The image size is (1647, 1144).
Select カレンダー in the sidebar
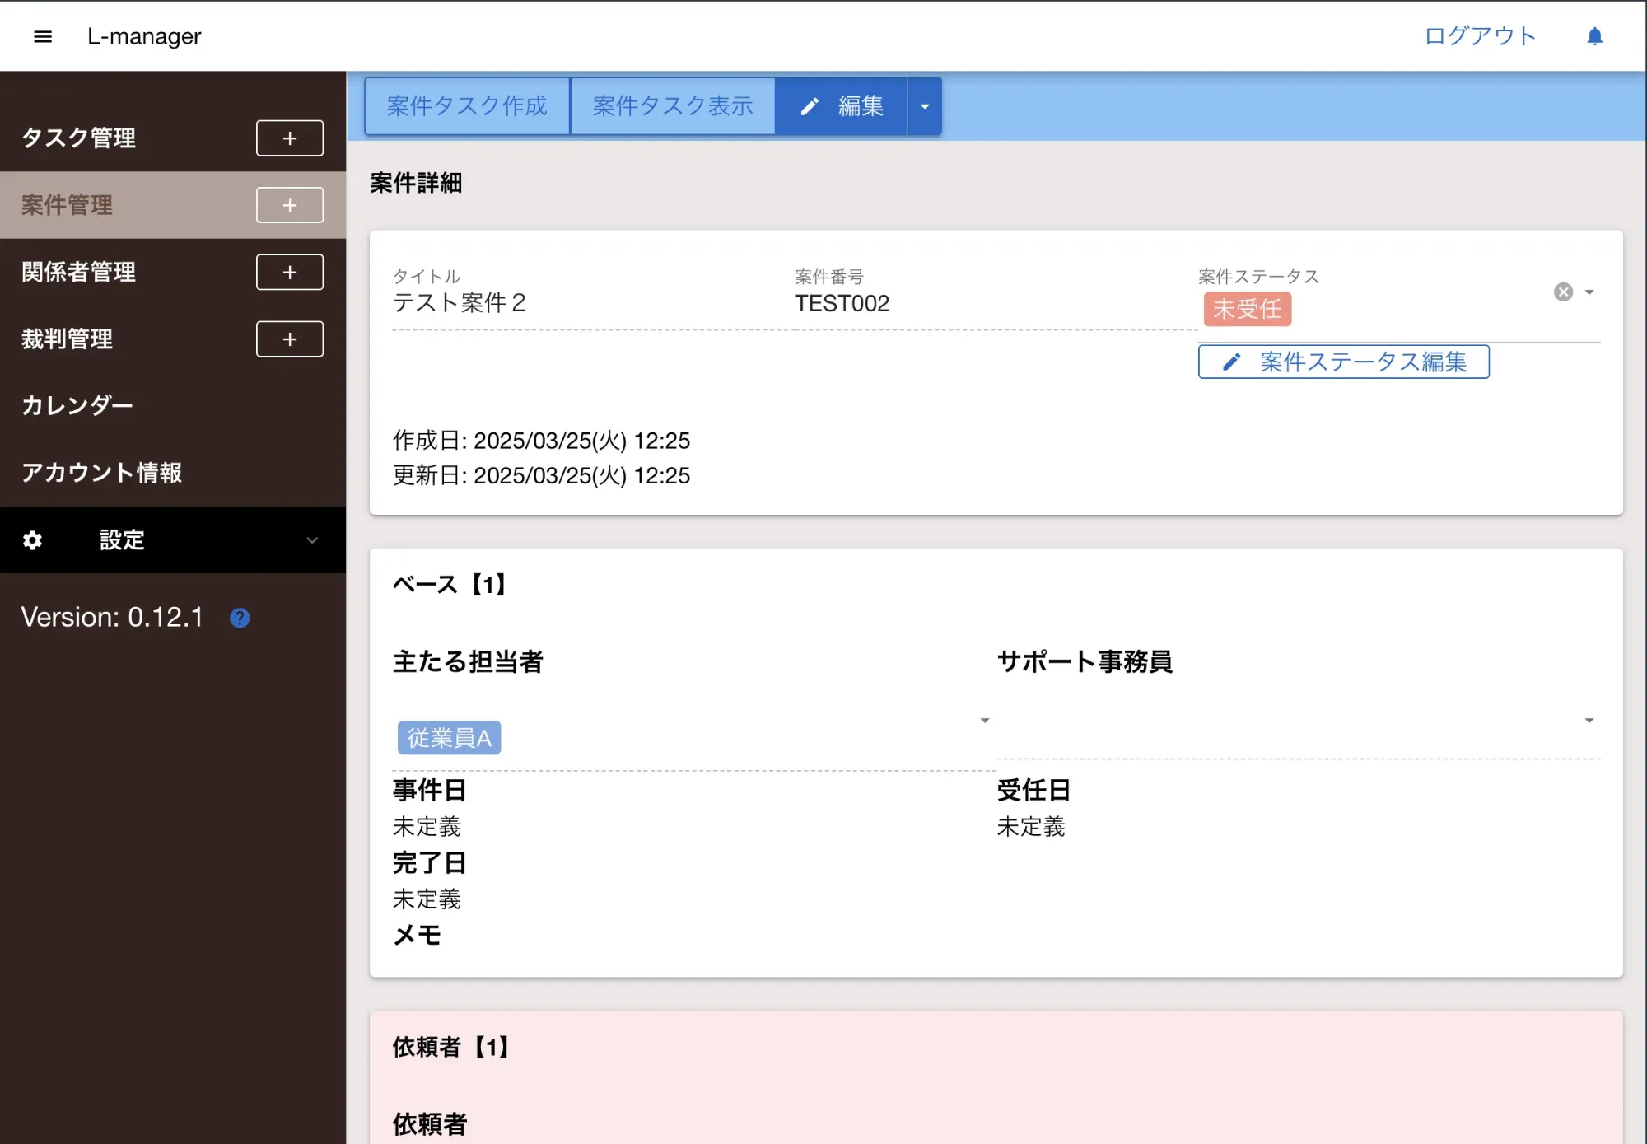(77, 406)
